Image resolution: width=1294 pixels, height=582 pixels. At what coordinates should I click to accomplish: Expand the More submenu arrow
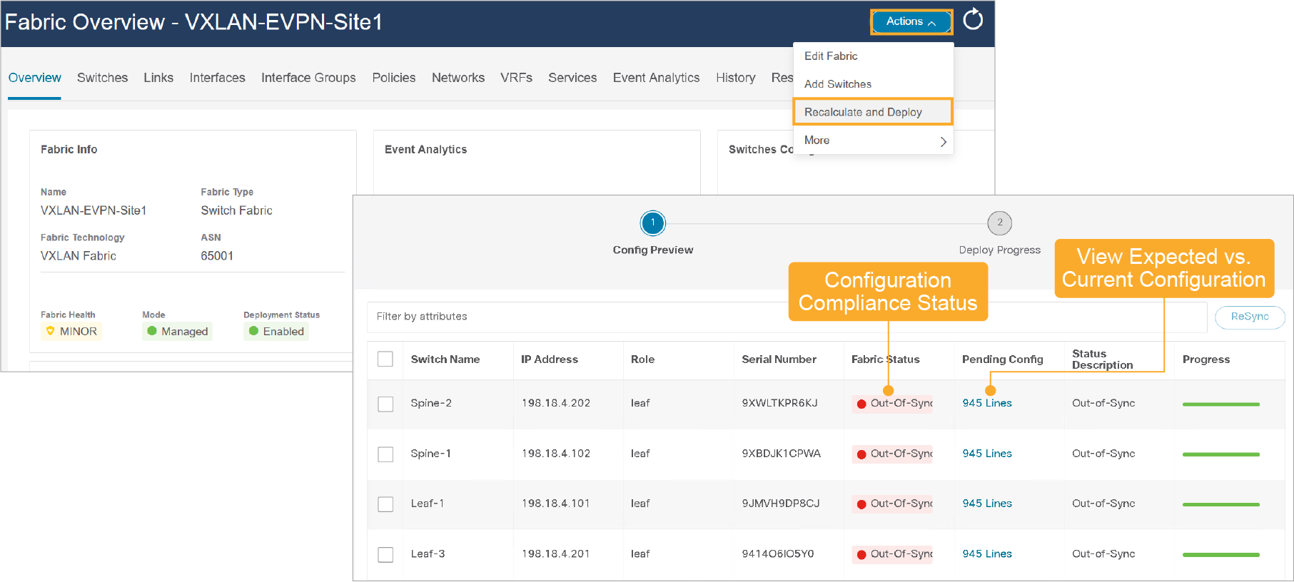(x=943, y=141)
